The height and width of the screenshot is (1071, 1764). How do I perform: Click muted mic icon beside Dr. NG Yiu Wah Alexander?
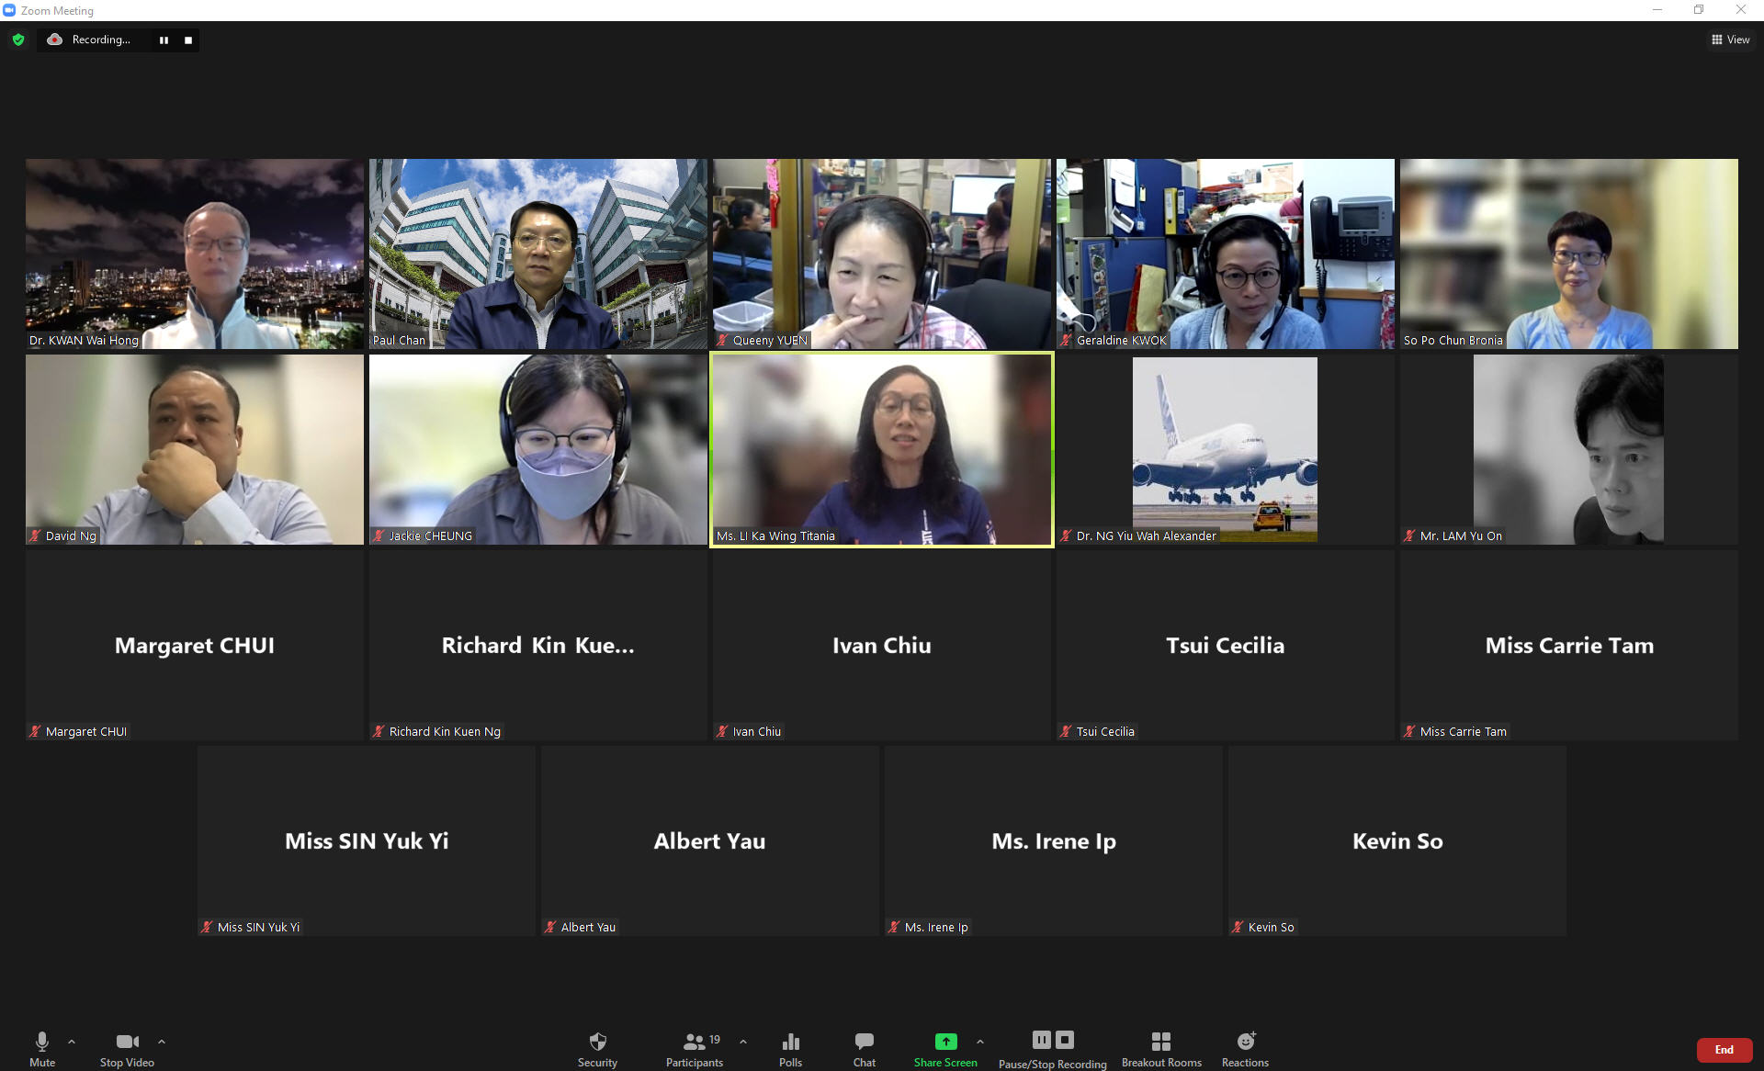tap(1066, 535)
